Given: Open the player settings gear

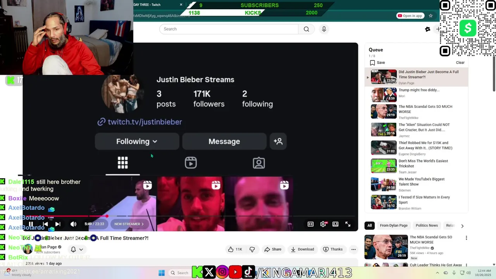Looking at the screenshot, I should point(323,224).
